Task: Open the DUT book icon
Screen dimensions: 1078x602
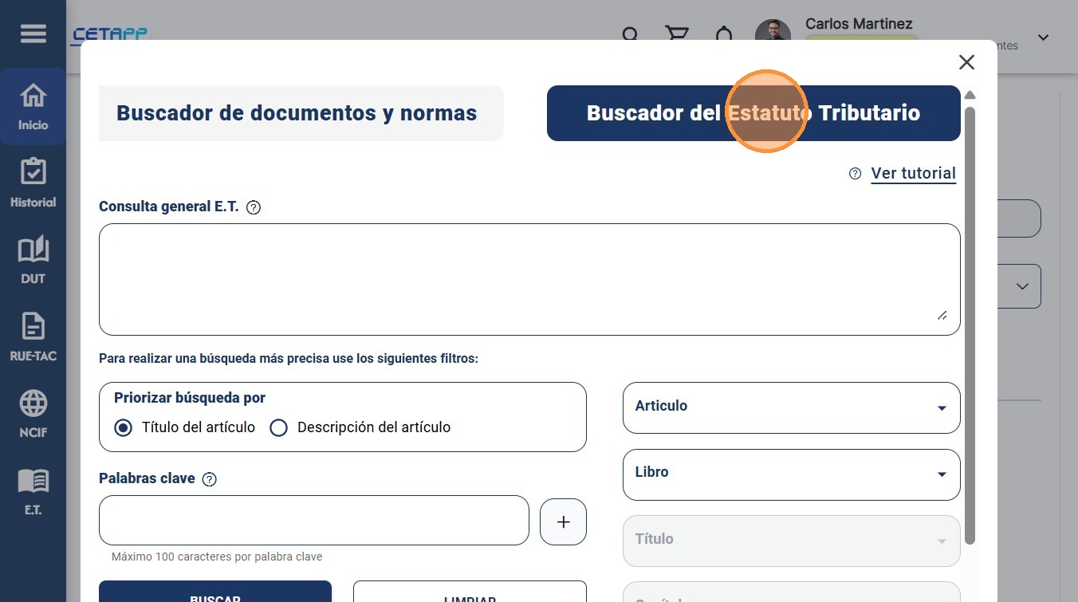Action: point(33,260)
